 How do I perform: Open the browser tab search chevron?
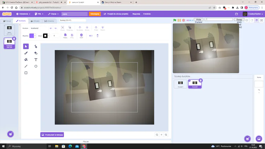click(243, 2)
